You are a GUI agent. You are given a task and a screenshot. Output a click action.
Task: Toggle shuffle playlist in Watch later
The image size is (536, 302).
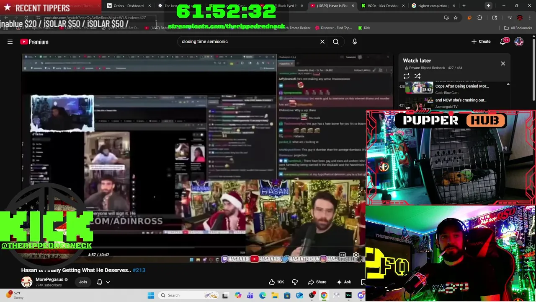417,76
